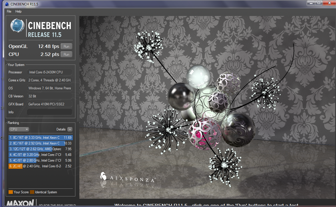Click the MAXON logo
Screen dimensions: 336x207
click(20, 203)
